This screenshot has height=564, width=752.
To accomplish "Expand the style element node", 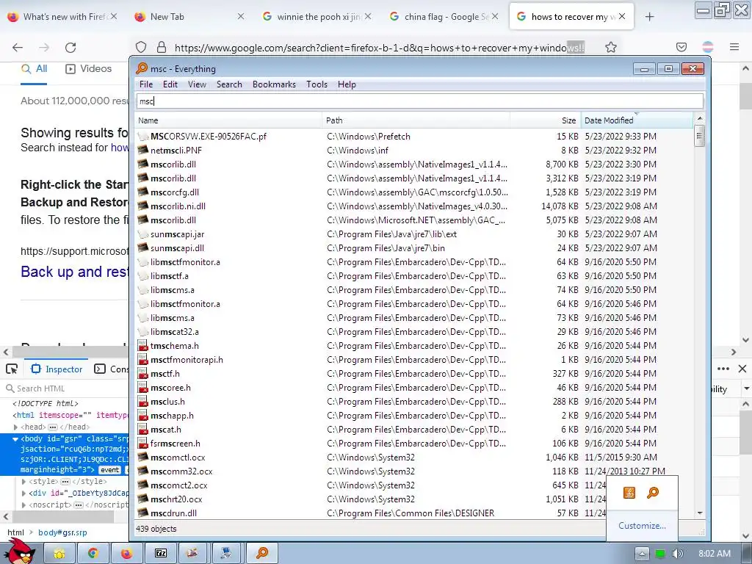I will click(24, 481).
